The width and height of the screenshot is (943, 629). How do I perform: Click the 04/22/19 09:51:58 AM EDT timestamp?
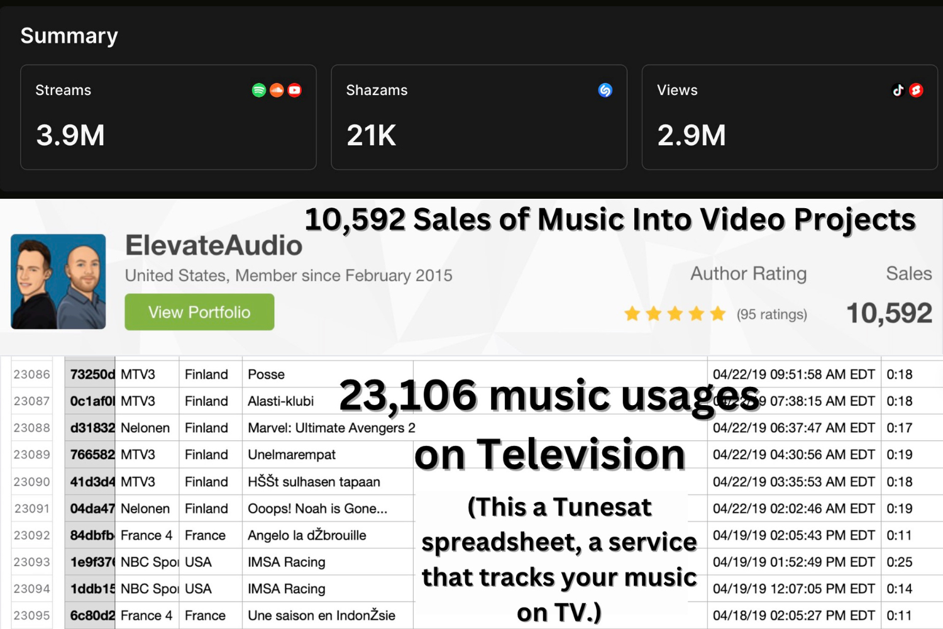[x=794, y=374]
